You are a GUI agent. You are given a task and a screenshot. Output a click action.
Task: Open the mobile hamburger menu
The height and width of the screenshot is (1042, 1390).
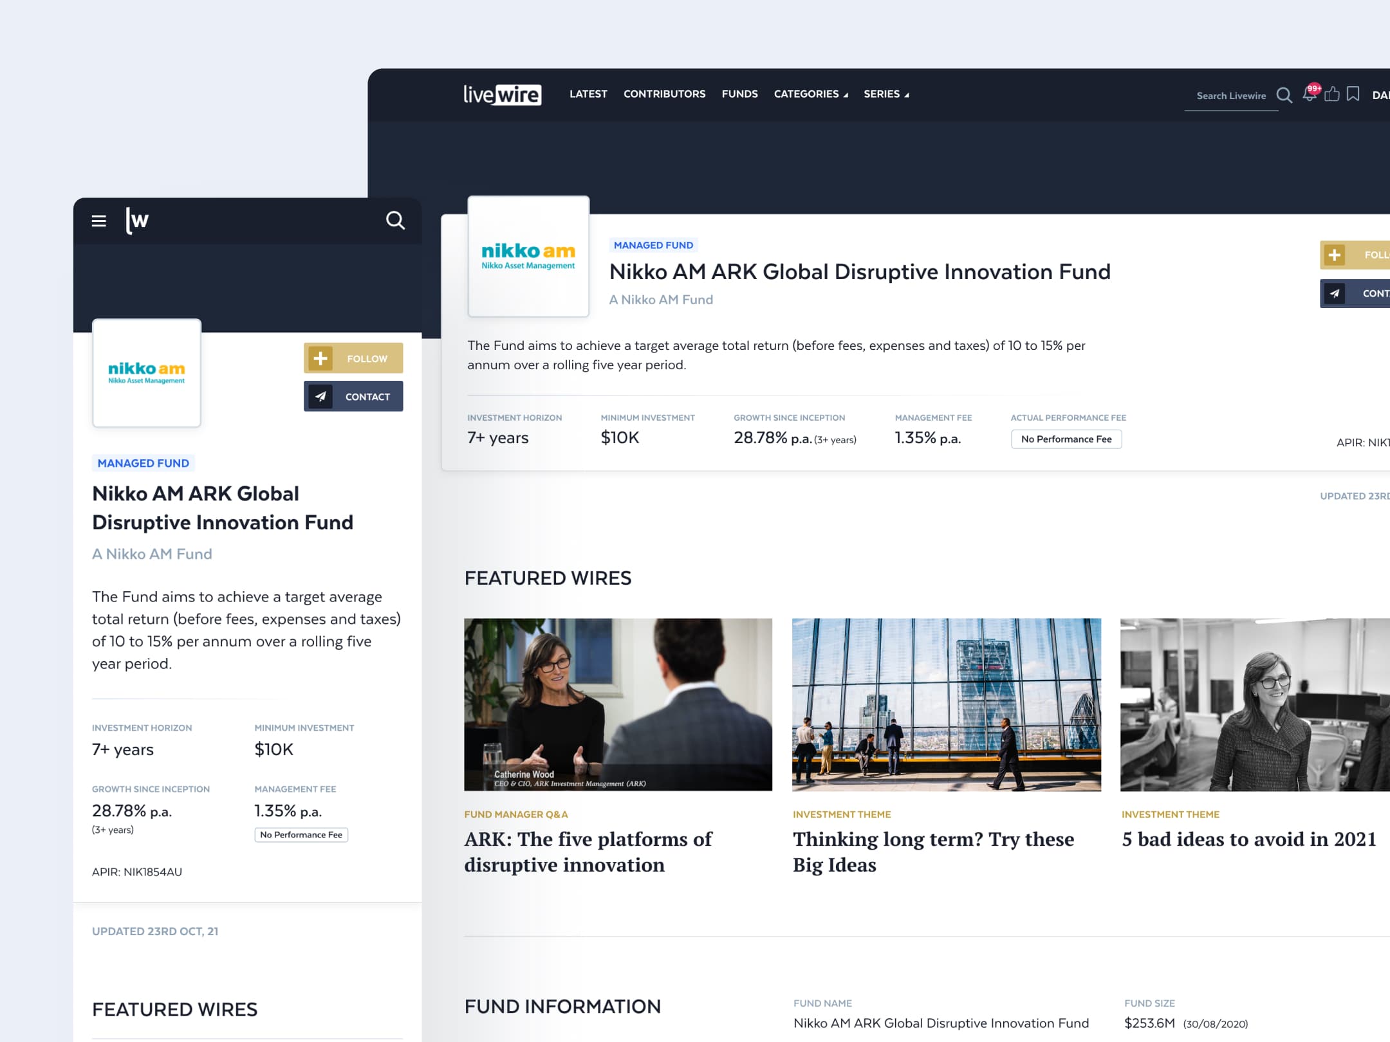[98, 221]
